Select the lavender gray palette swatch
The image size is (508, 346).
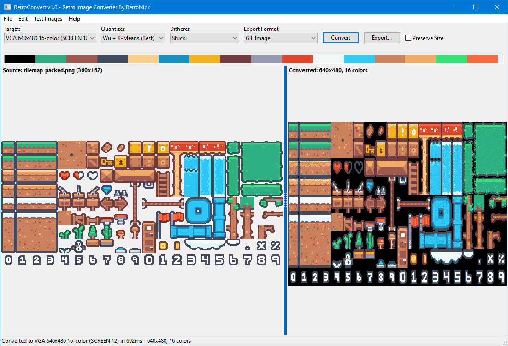(x=266, y=59)
